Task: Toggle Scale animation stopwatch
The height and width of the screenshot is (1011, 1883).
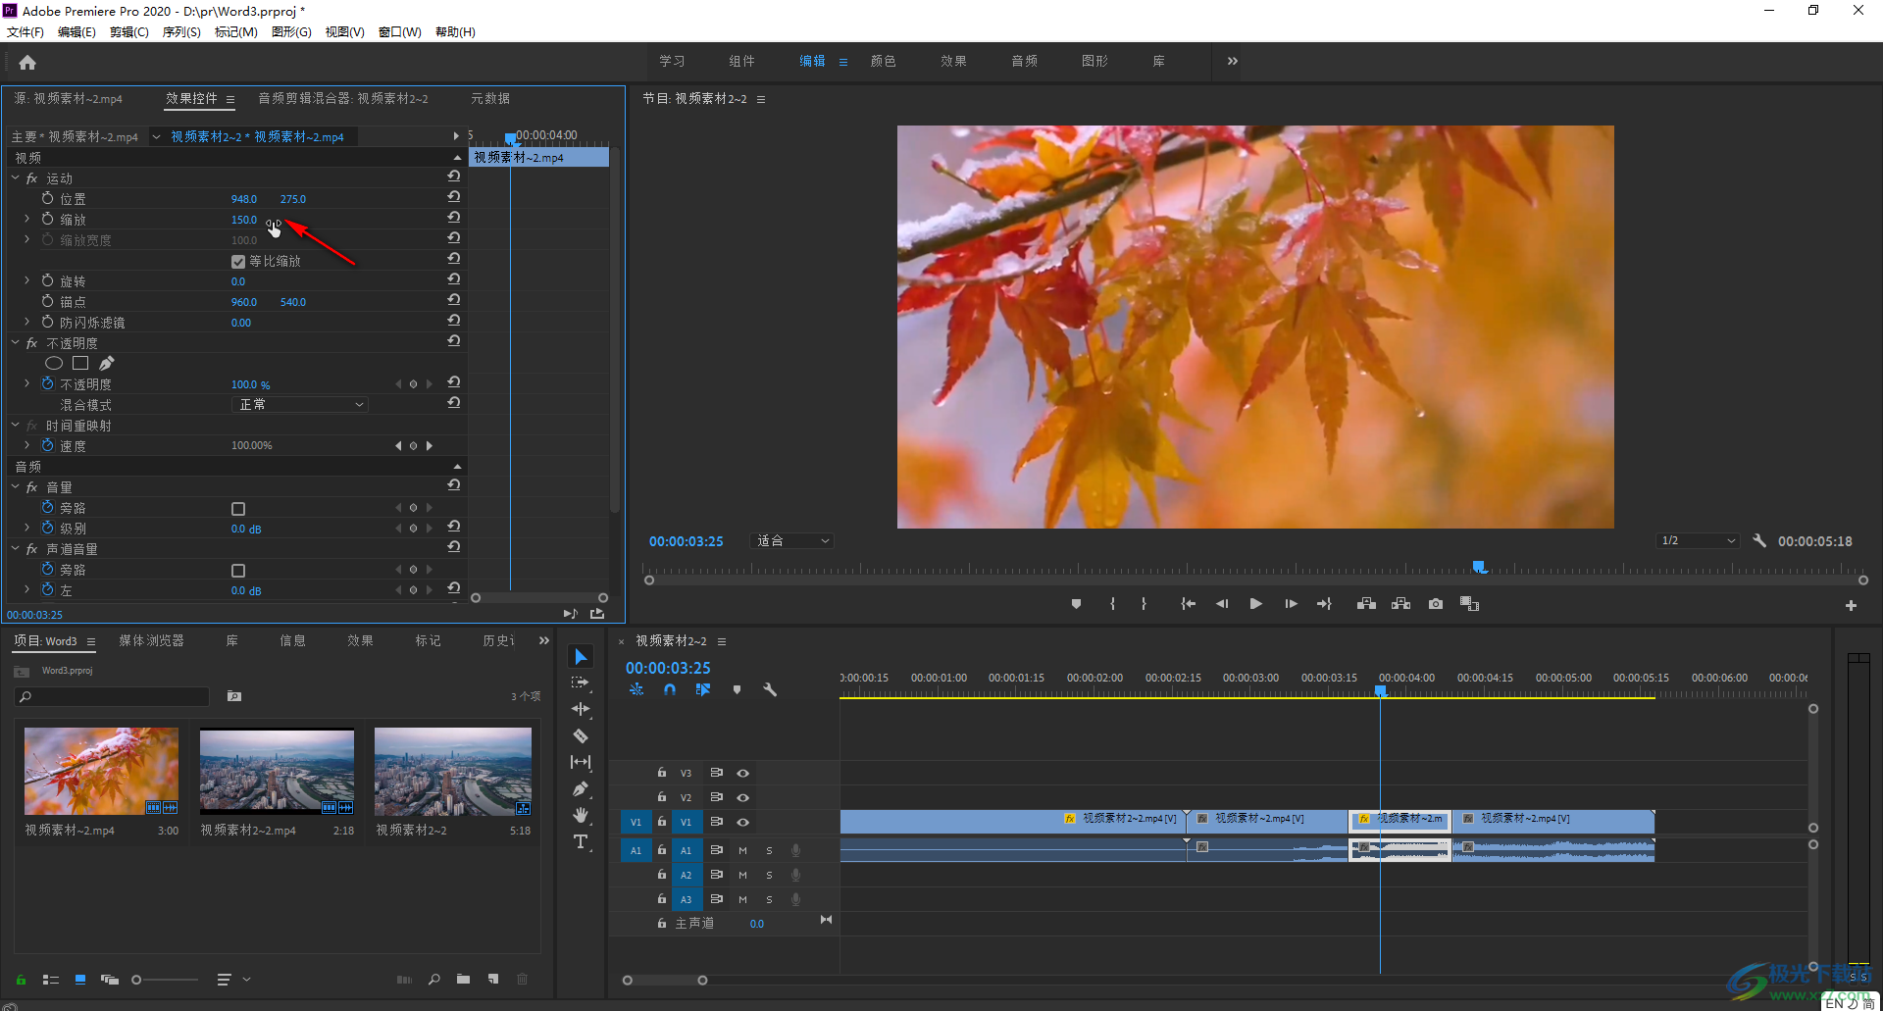Action: coord(47,219)
